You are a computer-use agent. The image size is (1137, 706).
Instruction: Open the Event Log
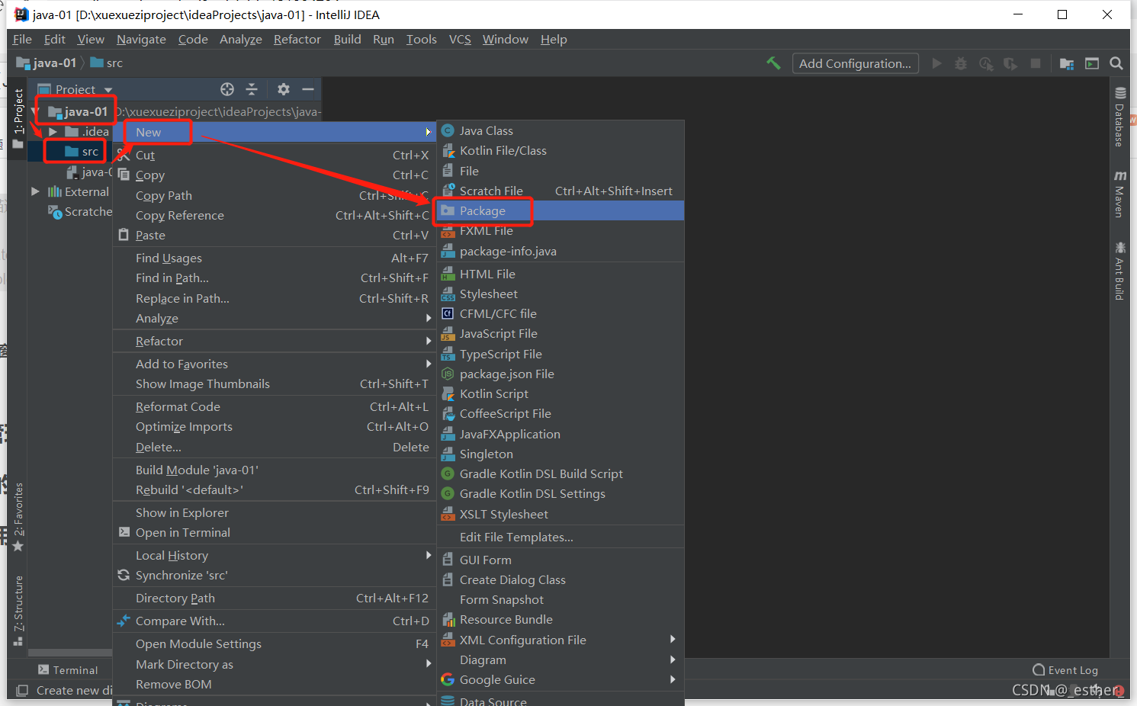tap(1065, 670)
